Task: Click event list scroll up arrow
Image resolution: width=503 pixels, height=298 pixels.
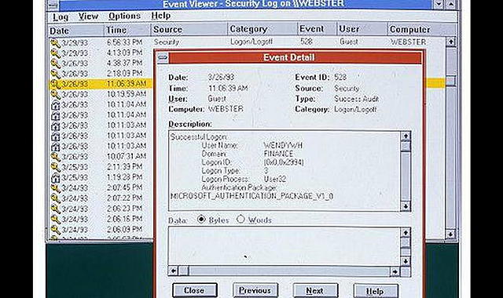Action: pos(450,42)
